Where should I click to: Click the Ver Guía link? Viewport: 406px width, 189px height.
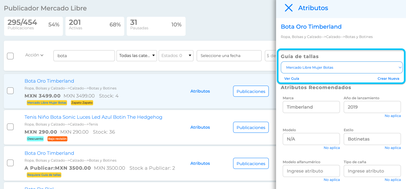click(x=292, y=79)
